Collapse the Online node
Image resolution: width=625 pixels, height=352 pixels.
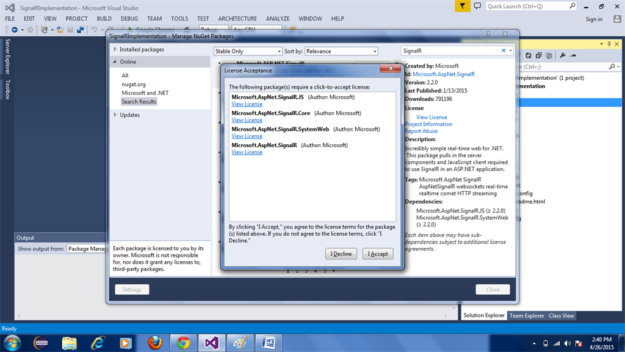[x=115, y=62]
